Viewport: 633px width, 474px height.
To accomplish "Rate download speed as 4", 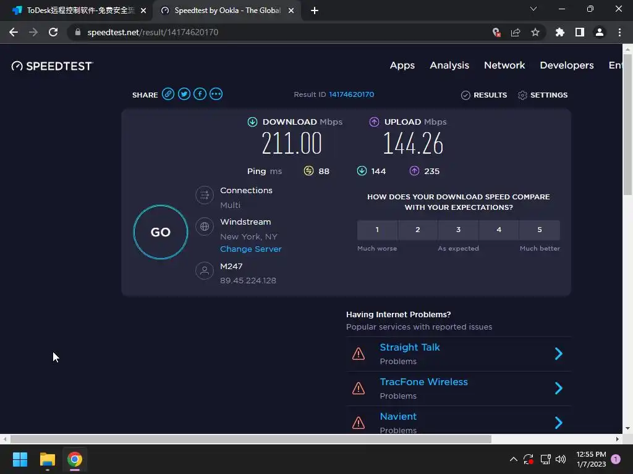I will [x=499, y=230].
